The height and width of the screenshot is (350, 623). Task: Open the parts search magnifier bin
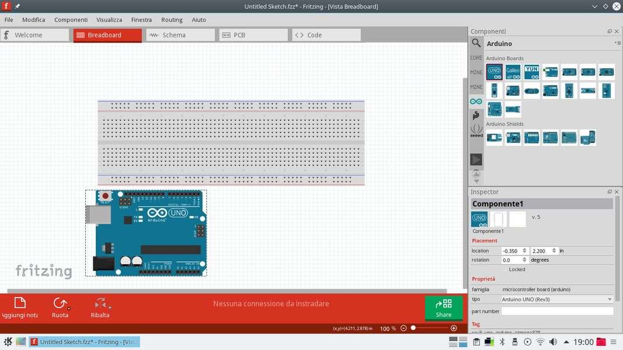[x=476, y=43]
